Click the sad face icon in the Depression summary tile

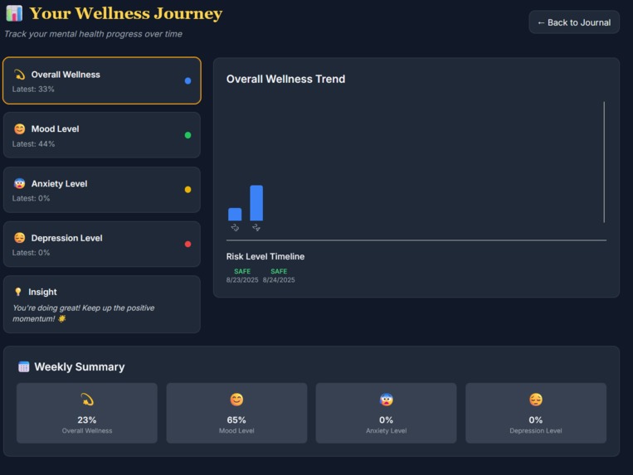tap(536, 400)
